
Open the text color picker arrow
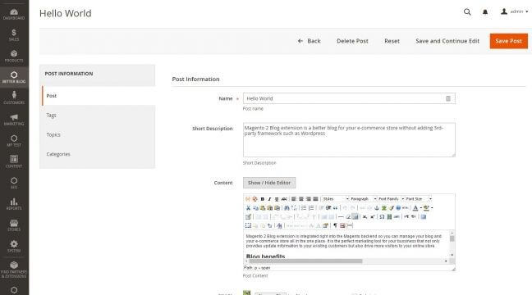pyautogui.click(x=420, y=207)
